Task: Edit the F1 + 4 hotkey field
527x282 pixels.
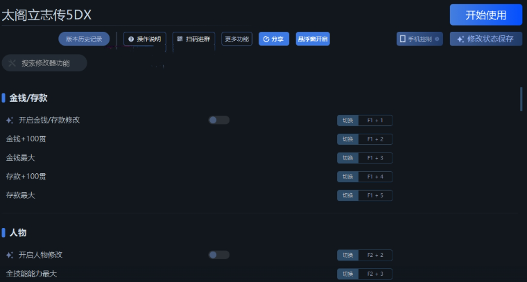Action: click(x=375, y=177)
